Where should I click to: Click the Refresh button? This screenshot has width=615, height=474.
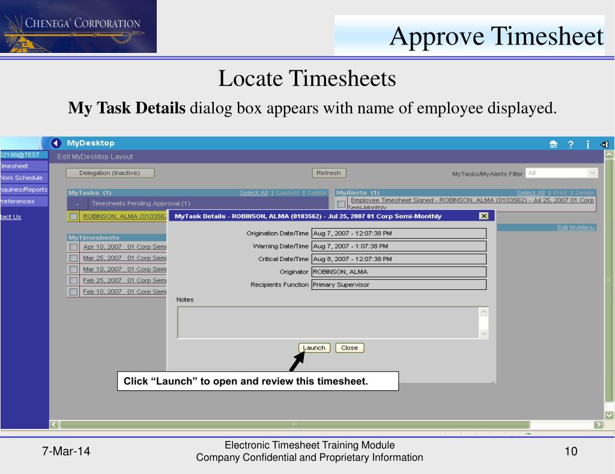pos(329,173)
